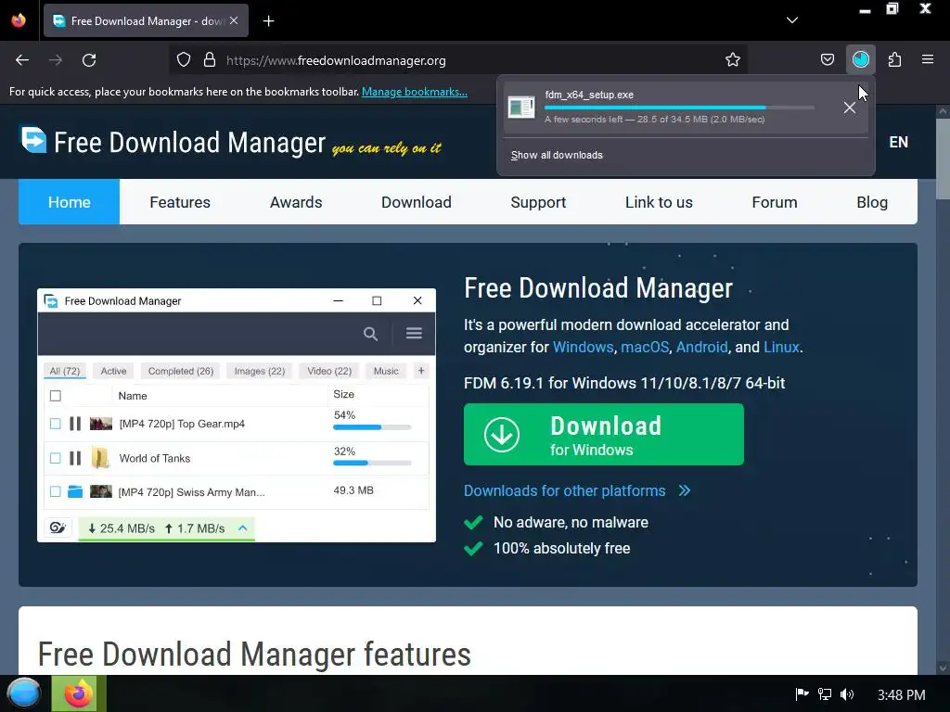Follow the macOS platform link
The width and height of the screenshot is (950, 712).
[x=645, y=347]
